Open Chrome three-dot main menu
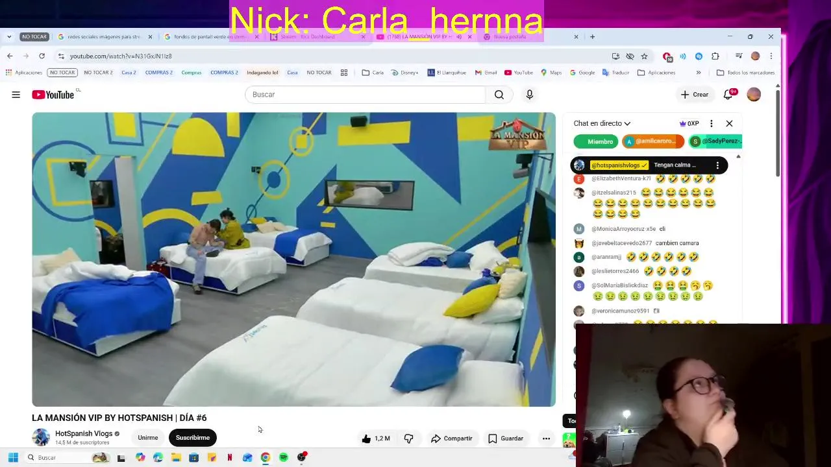Image resolution: width=831 pixels, height=467 pixels. (771, 56)
